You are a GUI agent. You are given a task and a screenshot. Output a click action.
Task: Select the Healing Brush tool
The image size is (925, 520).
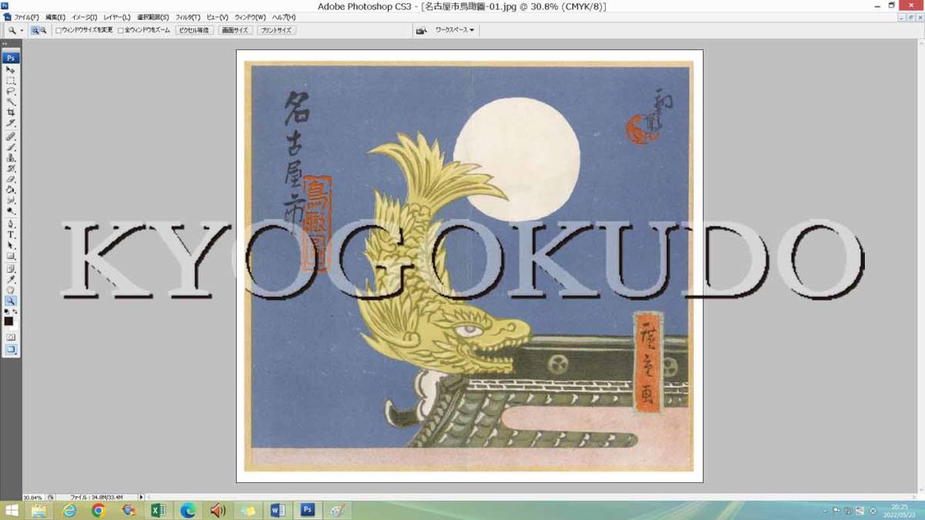[11, 136]
